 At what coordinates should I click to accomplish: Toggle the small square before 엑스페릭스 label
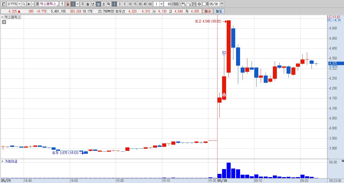pyautogui.click(x=2, y=17)
